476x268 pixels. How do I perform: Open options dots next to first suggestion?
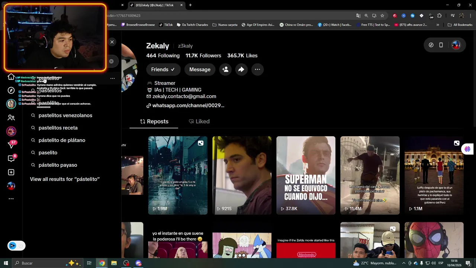112,78
